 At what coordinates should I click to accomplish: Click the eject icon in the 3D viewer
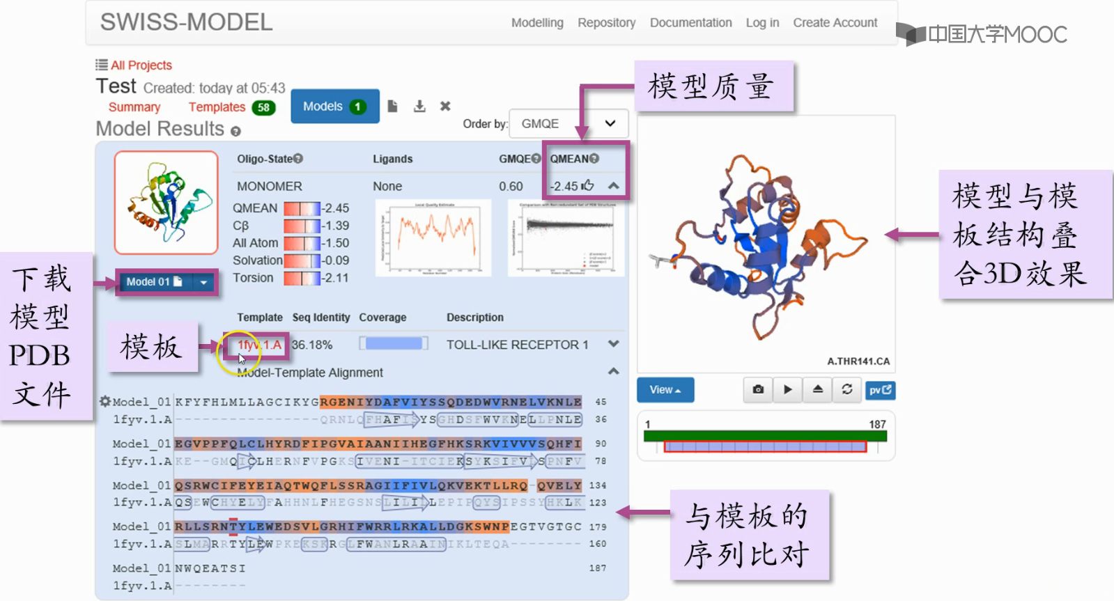pyautogui.click(x=818, y=390)
